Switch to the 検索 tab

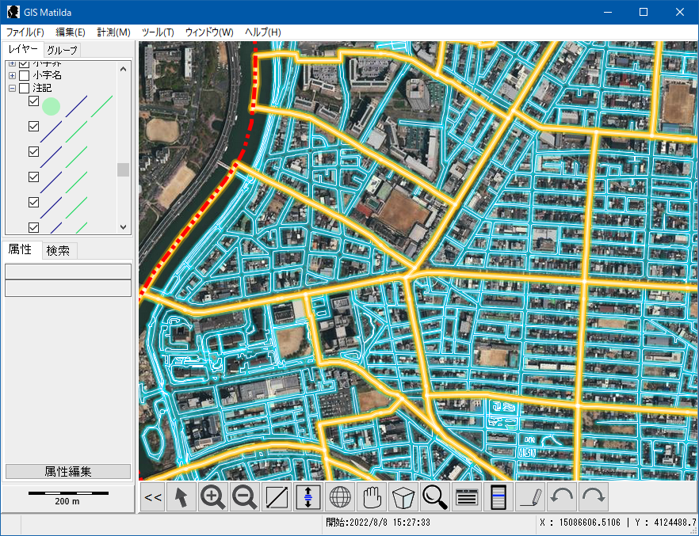tap(58, 250)
